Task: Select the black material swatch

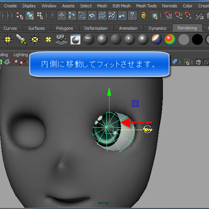Action: [197, 39]
